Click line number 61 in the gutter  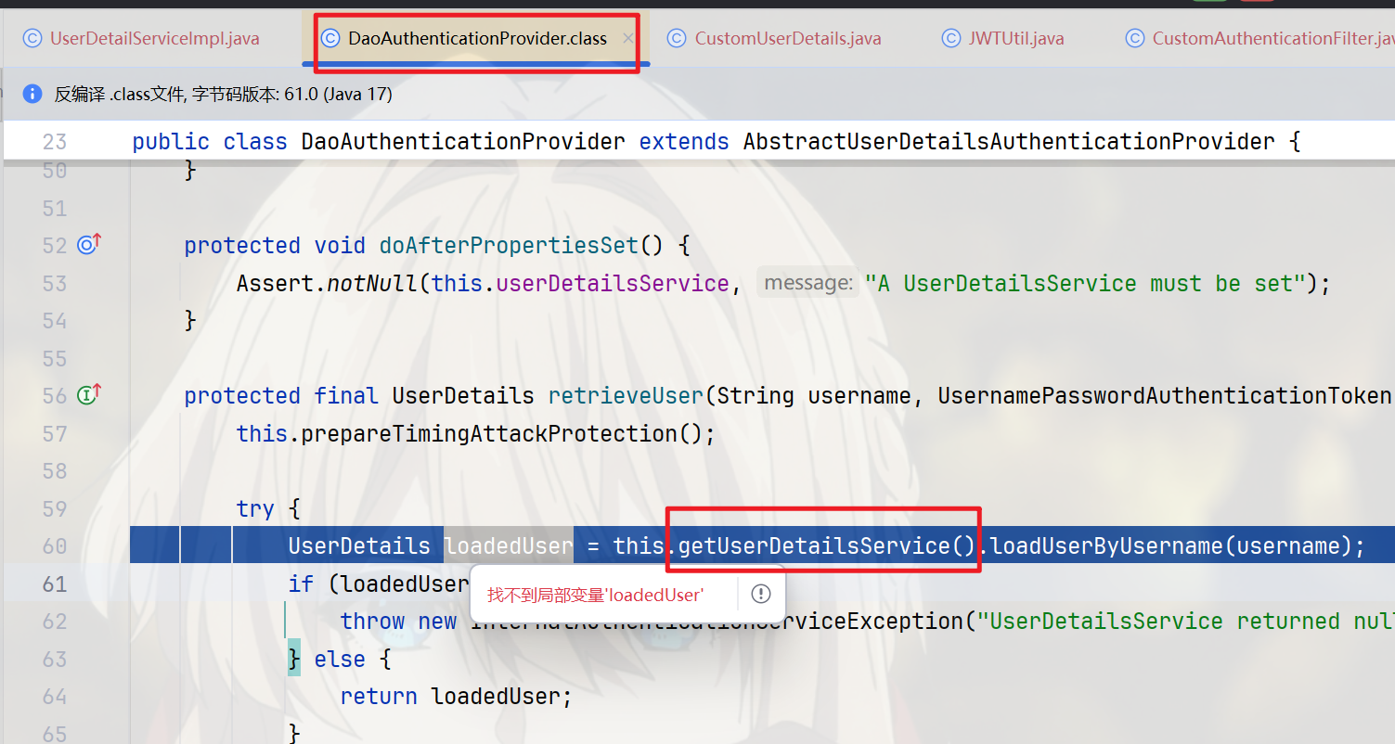point(54,583)
